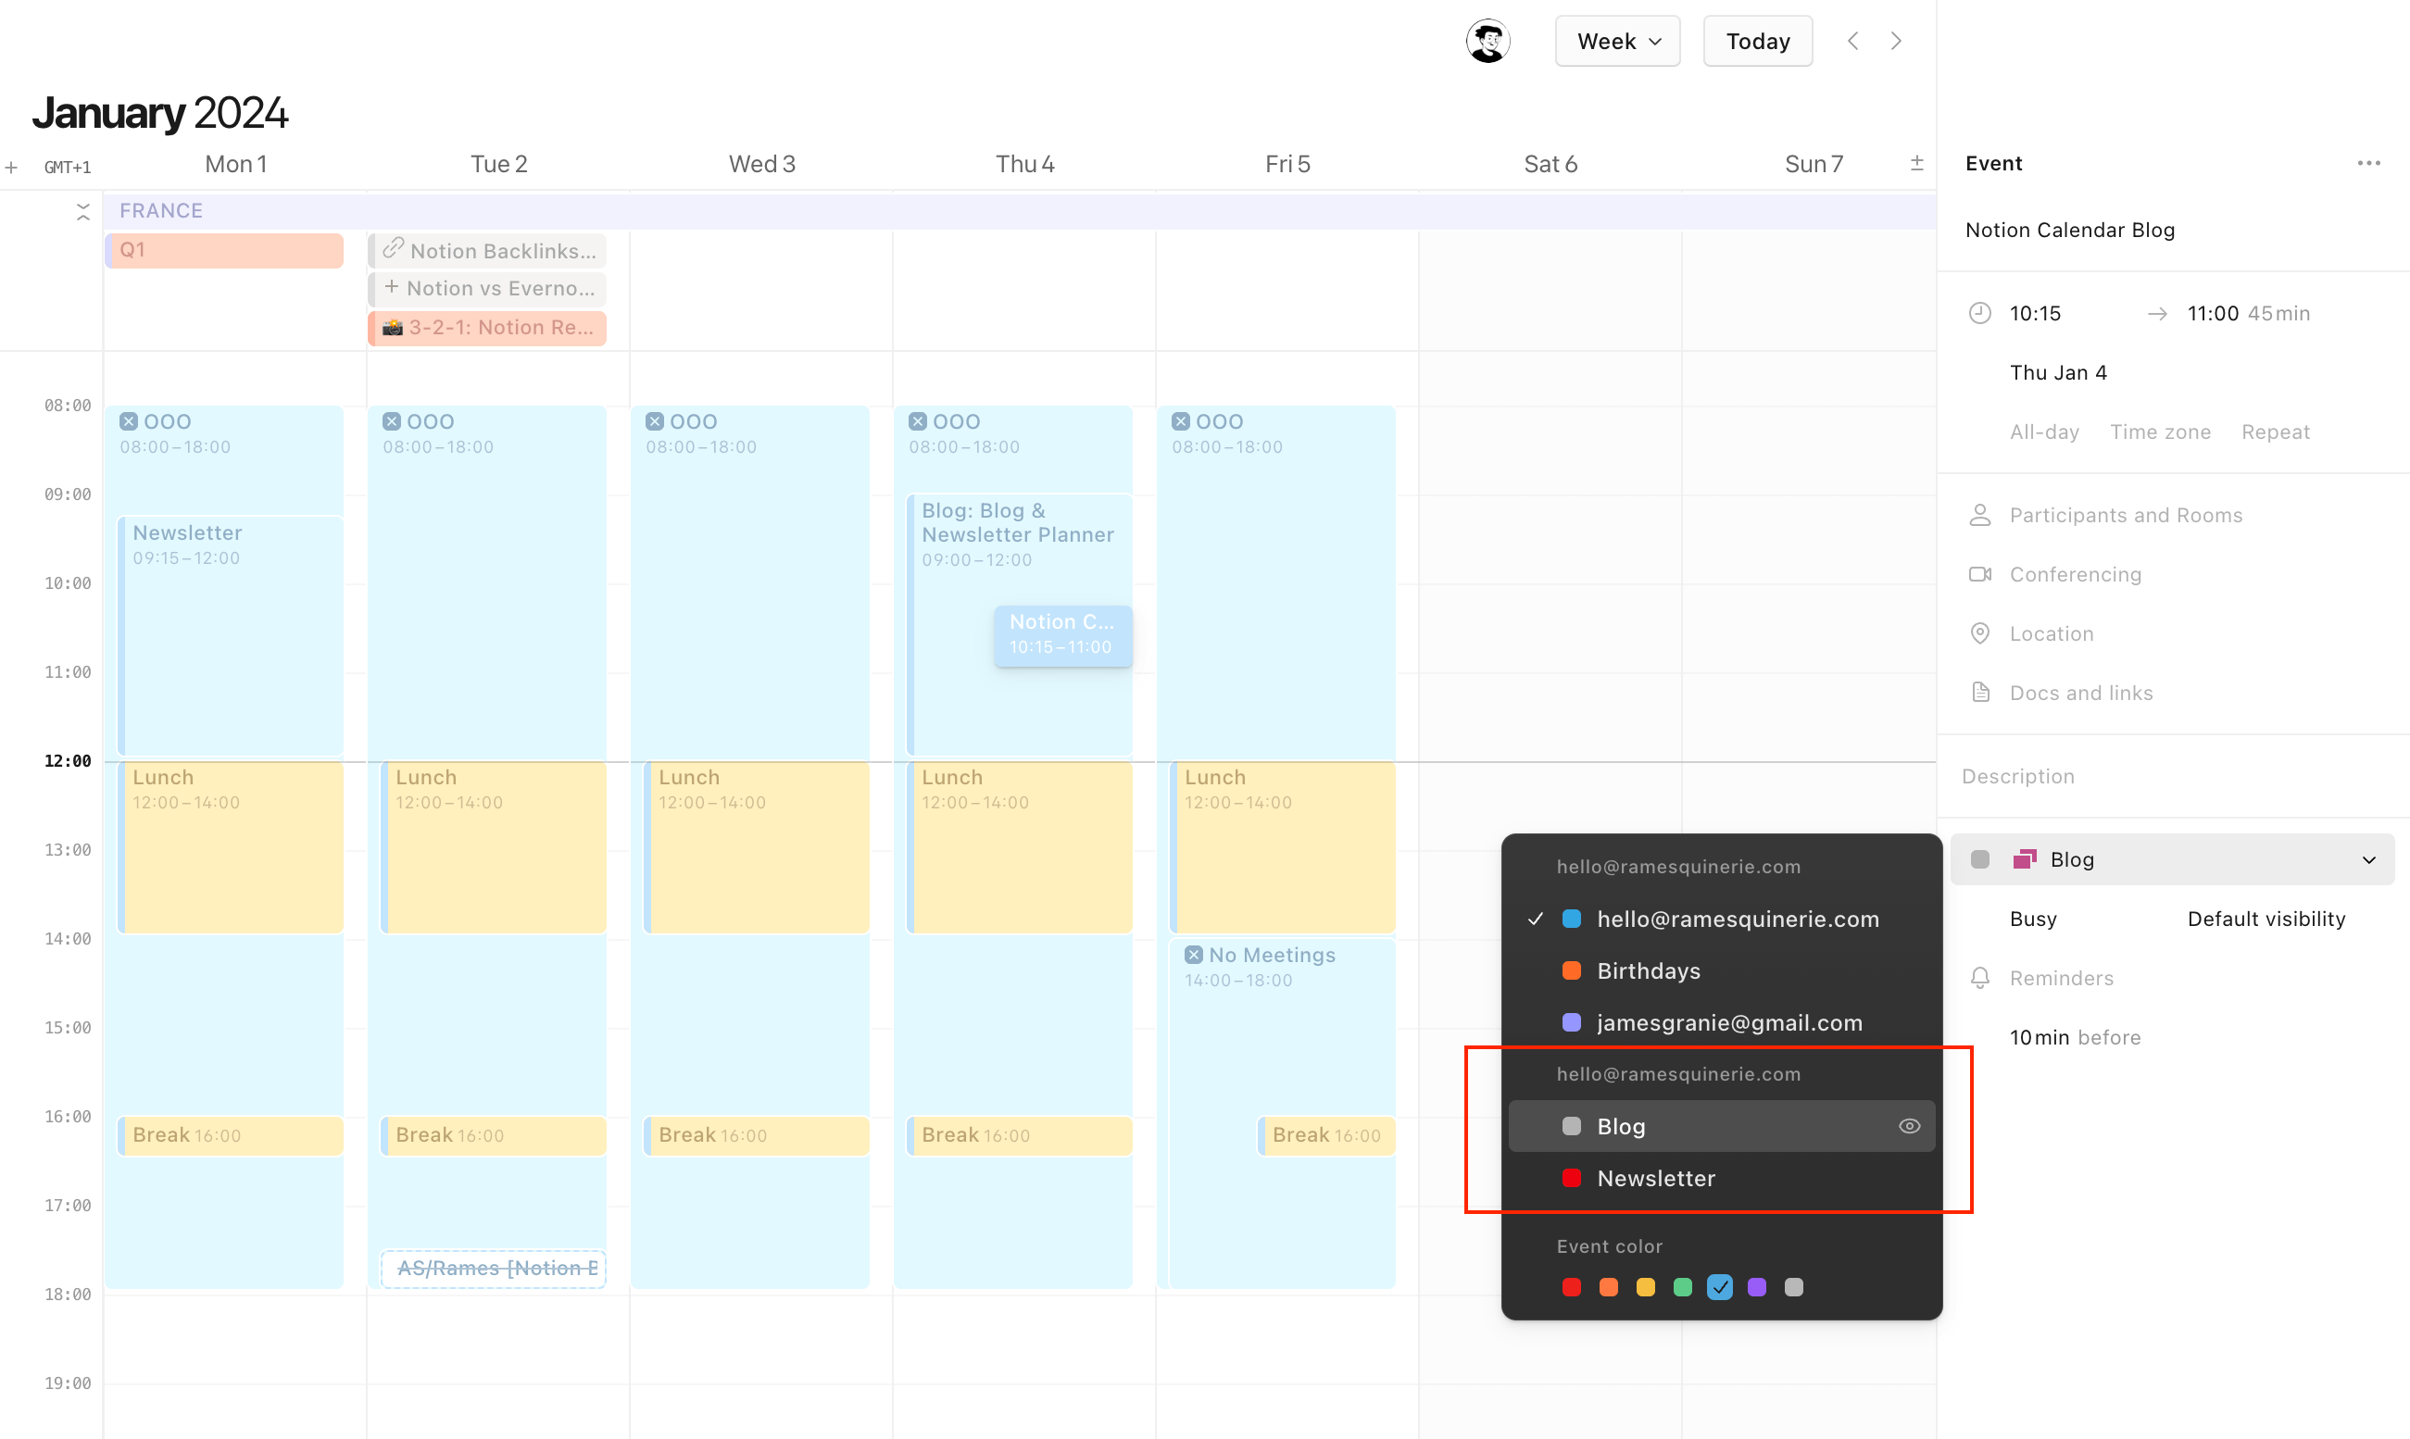Add Docs and links
The width and height of the screenshot is (2410, 1439).
tap(2080, 693)
